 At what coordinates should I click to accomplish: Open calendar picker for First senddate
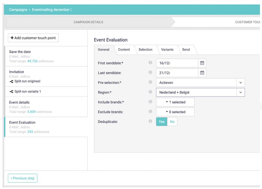tap(202, 63)
